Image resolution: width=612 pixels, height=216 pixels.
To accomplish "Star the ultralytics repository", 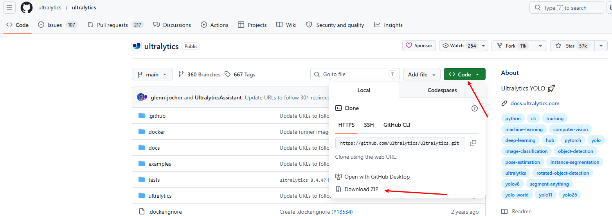I will (x=572, y=46).
